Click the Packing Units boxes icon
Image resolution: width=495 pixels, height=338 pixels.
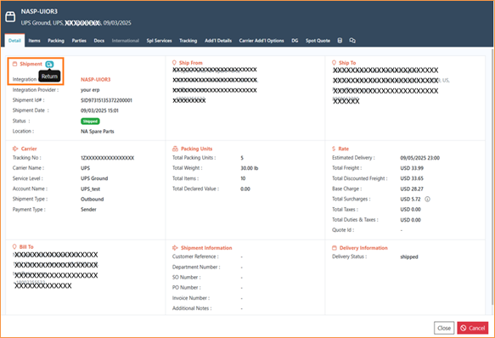coord(175,149)
